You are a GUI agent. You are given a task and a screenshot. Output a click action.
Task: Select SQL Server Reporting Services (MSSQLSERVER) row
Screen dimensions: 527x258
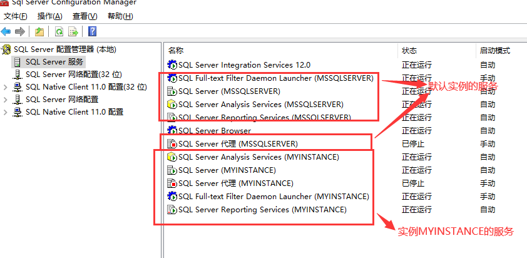pos(265,117)
